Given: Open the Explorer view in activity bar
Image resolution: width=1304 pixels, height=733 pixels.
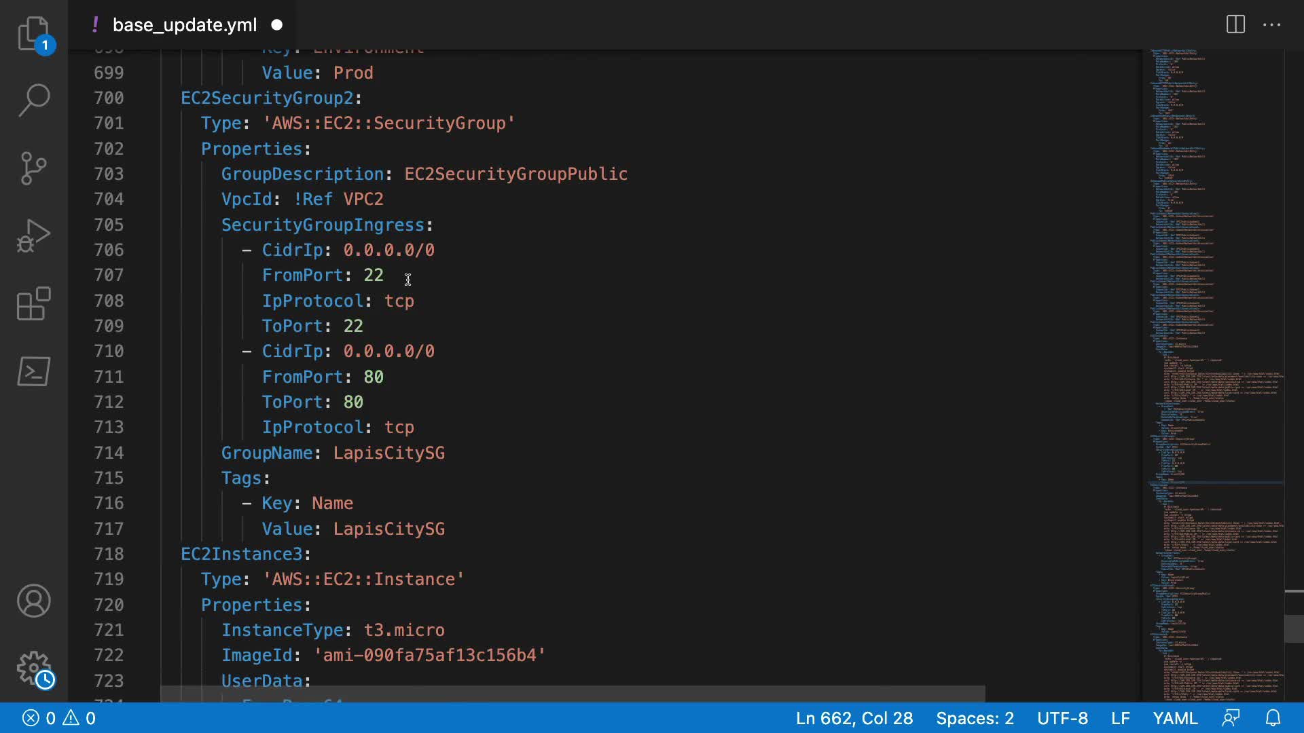Looking at the screenshot, I should click(33, 34).
